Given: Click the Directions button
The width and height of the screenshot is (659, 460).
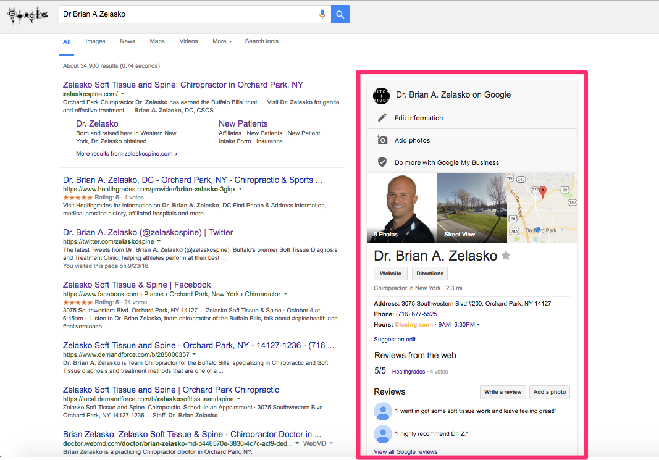Looking at the screenshot, I should 430,274.
